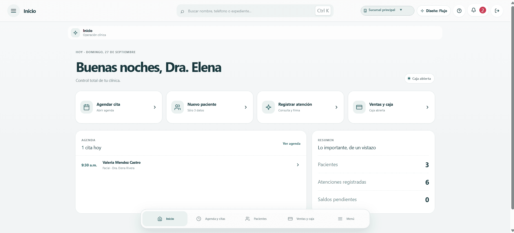Click the 'Operación clínica' breadcrumb subtitle
514x233 pixels.
click(94, 35)
